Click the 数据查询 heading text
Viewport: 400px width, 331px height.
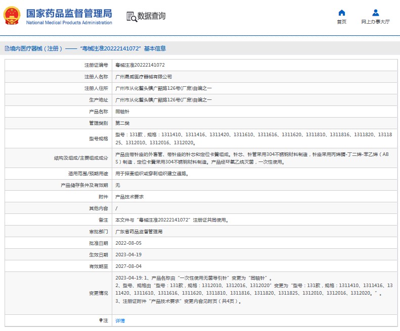(x=151, y=16)
